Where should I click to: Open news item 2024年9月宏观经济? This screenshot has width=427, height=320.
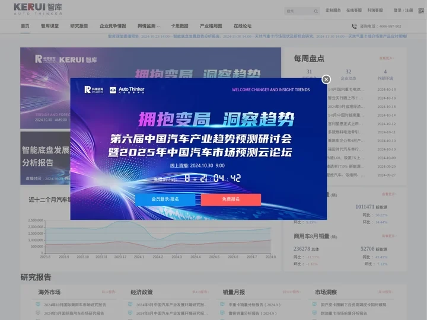(x=346, y=107)
